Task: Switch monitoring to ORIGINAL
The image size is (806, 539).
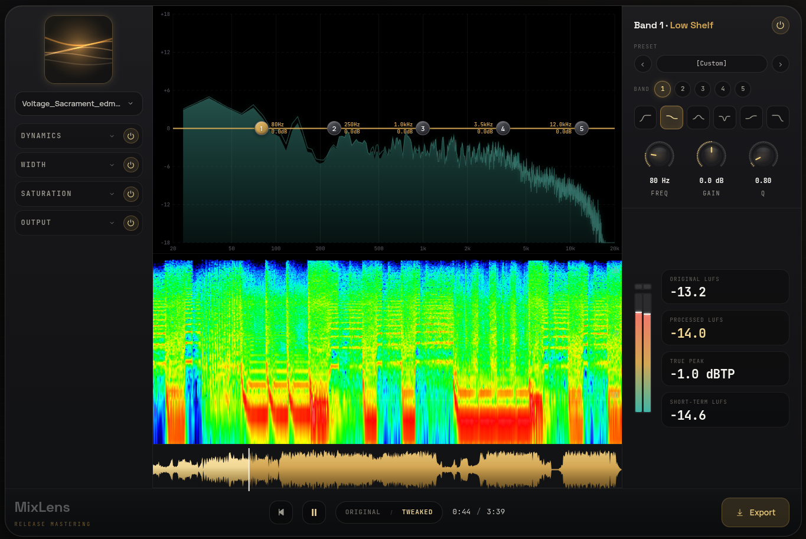Action: tap(363, 512)
